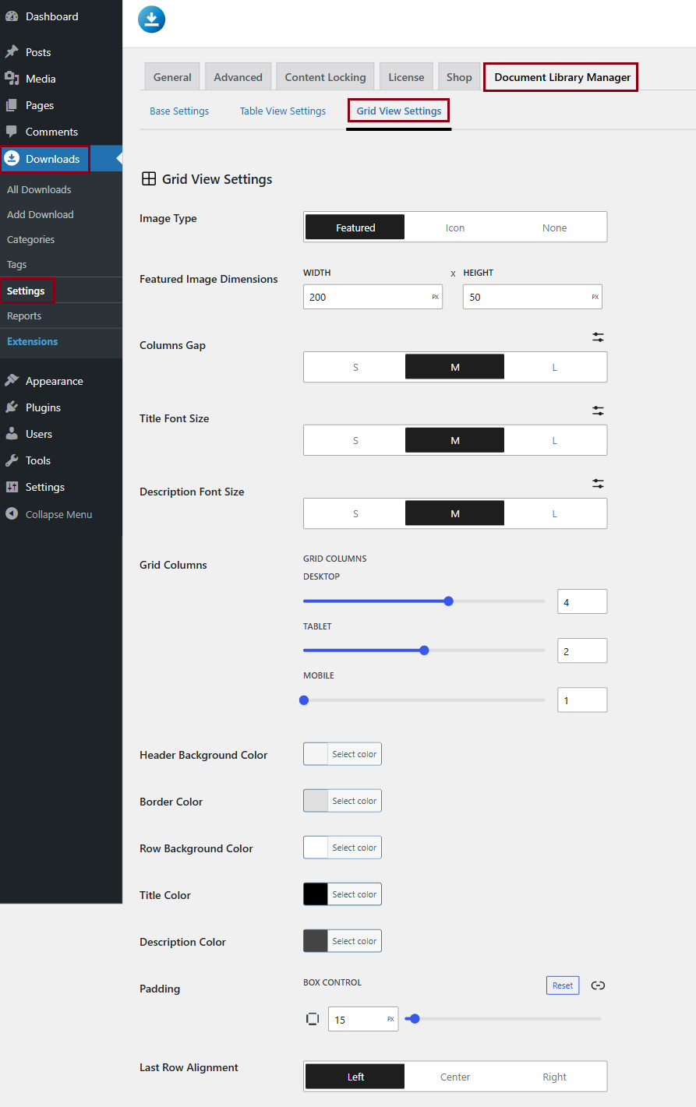
Task: Open Categories under Downloads
Action: 31,239
